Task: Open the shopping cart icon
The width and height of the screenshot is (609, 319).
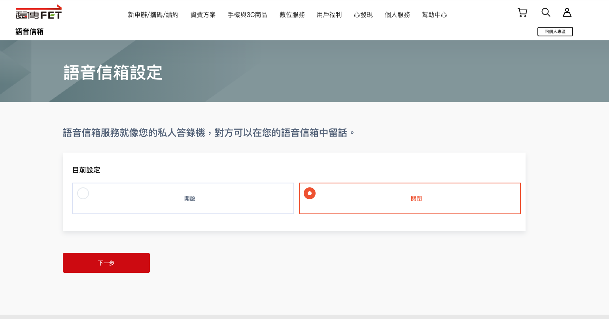Action: pos(522,13)
